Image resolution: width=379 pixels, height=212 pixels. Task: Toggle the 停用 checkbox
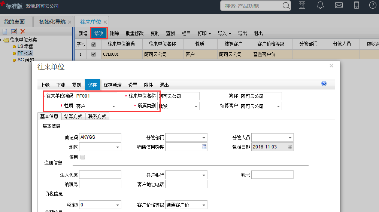click(x=83, y=157)
